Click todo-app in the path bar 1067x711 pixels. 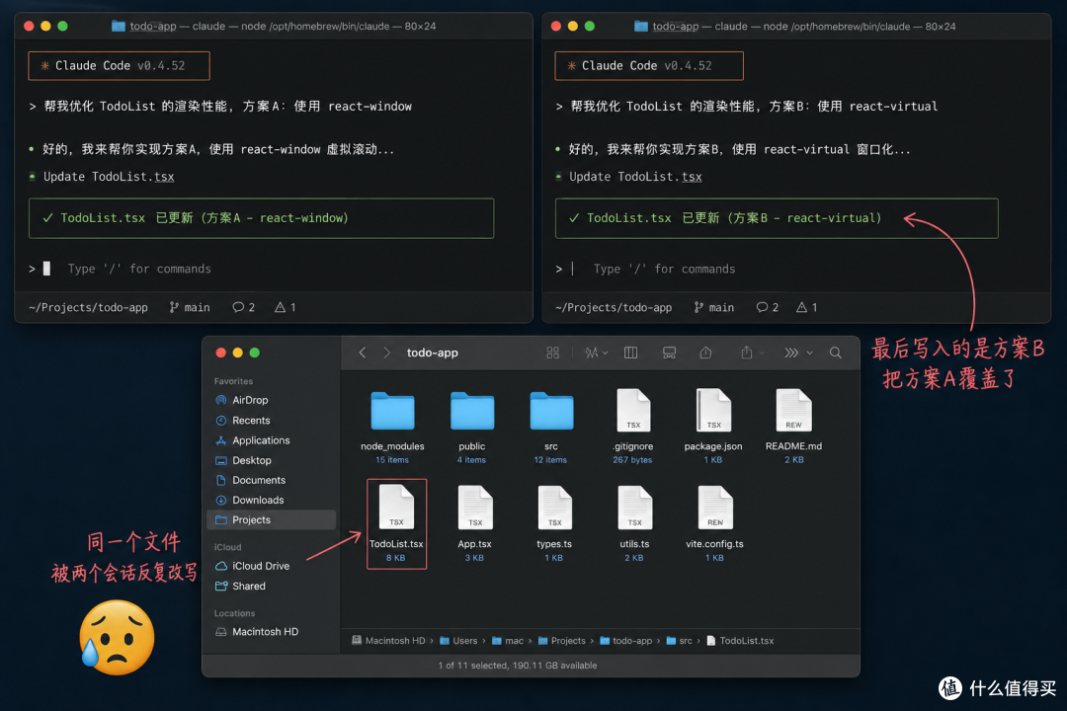tap(625, 640)
